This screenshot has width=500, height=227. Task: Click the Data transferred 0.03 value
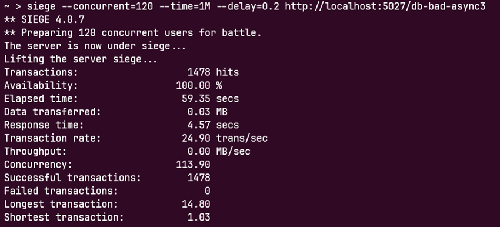199,112
